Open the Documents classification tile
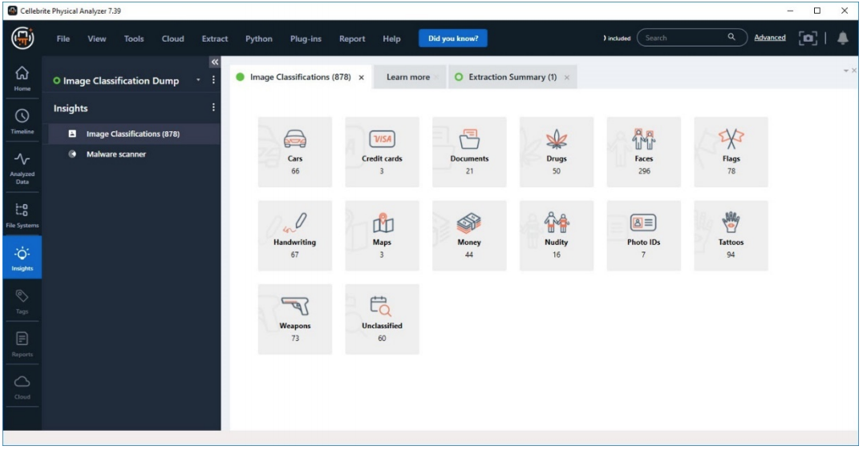The height and width of the screenshot is (450, 863). 469,151
